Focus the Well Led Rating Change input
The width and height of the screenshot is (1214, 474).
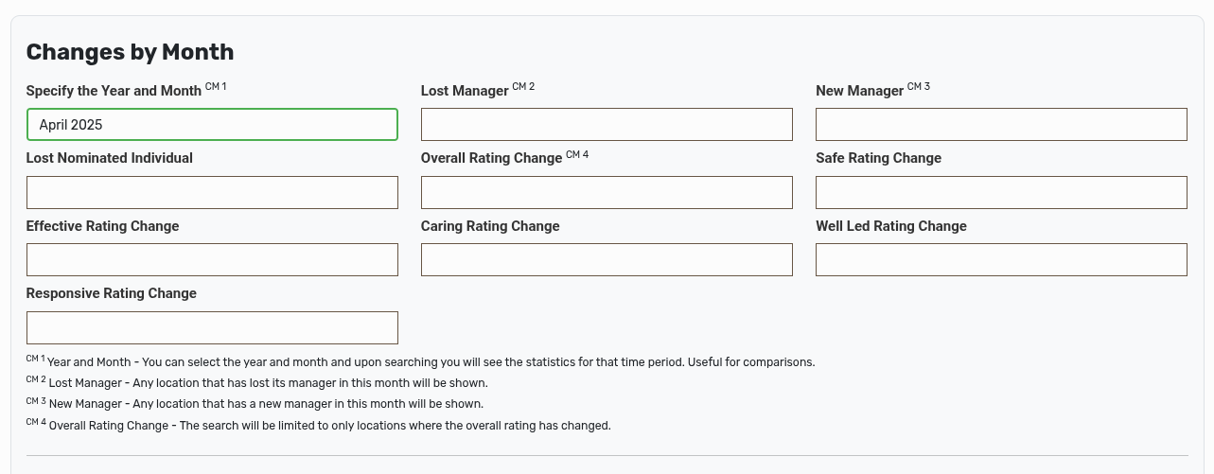click(1001, 260)
